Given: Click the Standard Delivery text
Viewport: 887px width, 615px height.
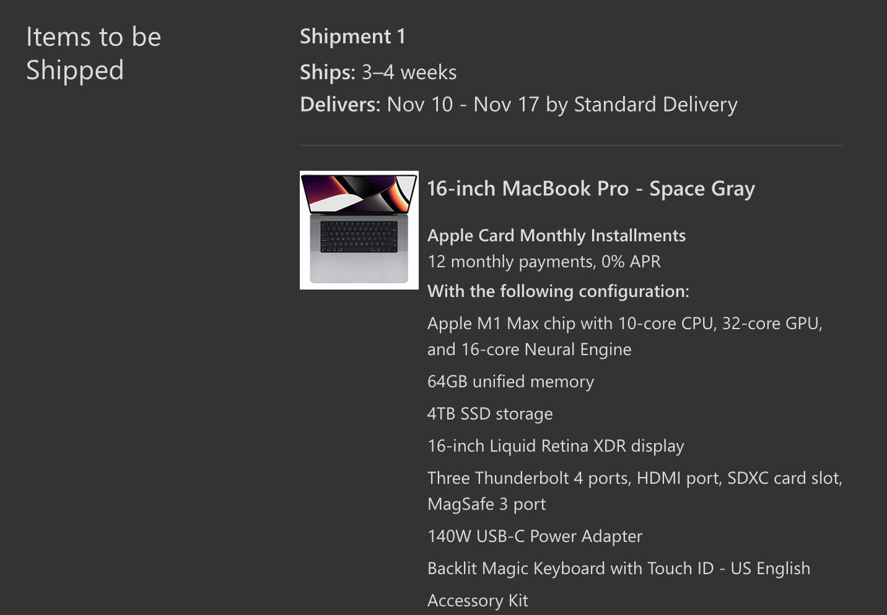Looking at the screenshot, I should pyautogui.click(x=655, y=105).
